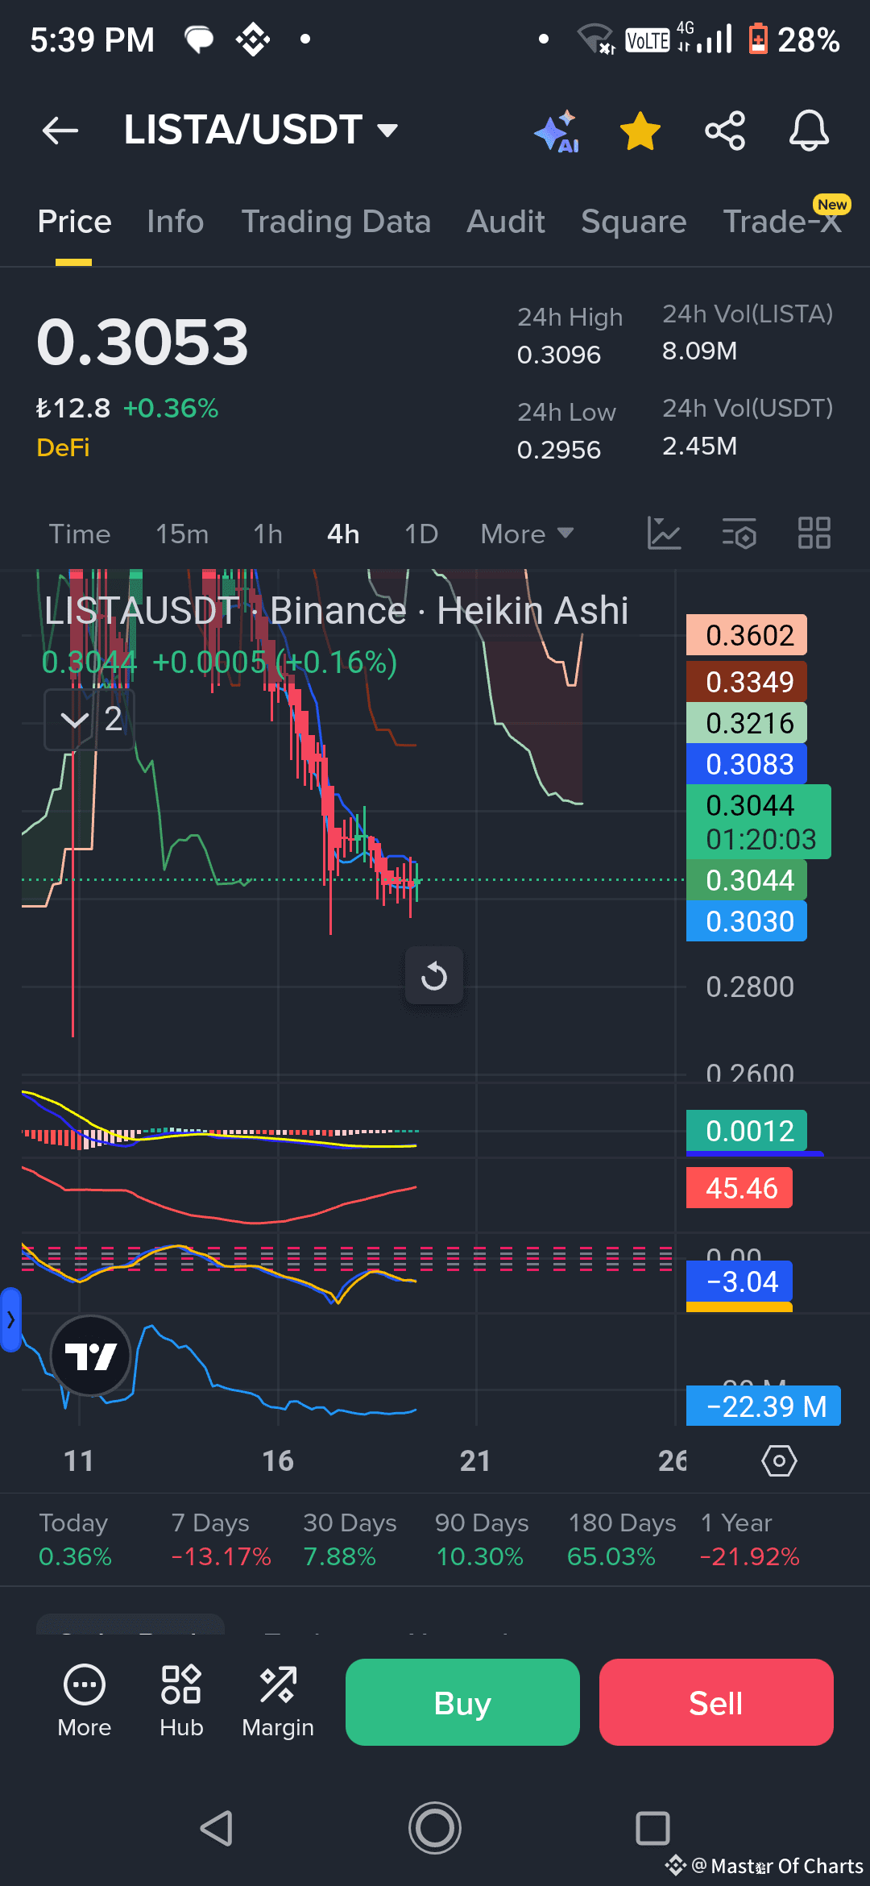Open chart indicators icon
Viewport: 870px width, 1886px height.
pyautogui.click(x=665, y=534)
